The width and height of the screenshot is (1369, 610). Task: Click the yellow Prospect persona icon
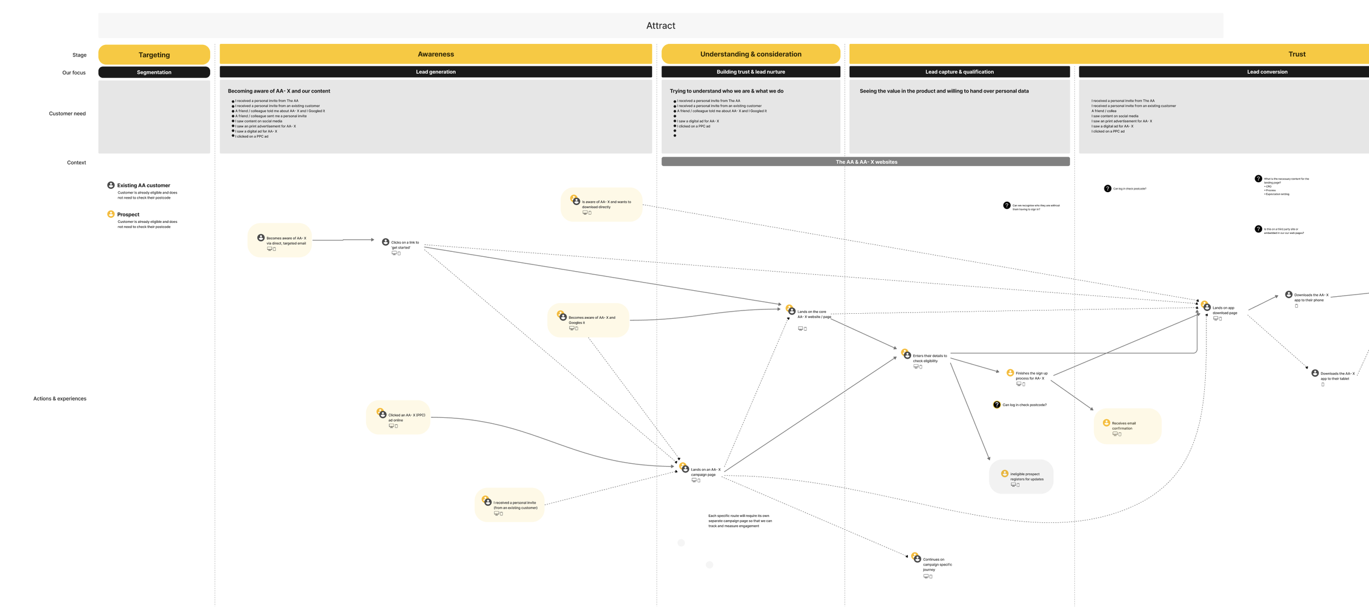(111, 214)
